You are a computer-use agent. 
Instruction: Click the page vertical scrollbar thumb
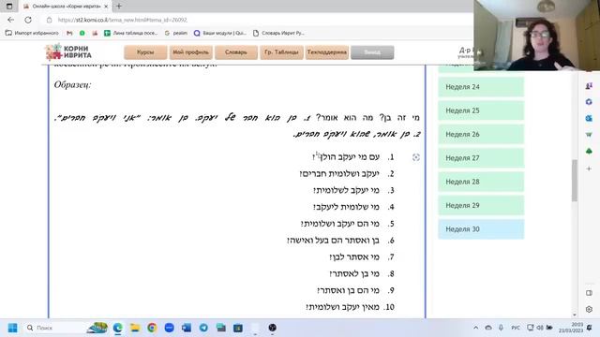pos(575,181)
